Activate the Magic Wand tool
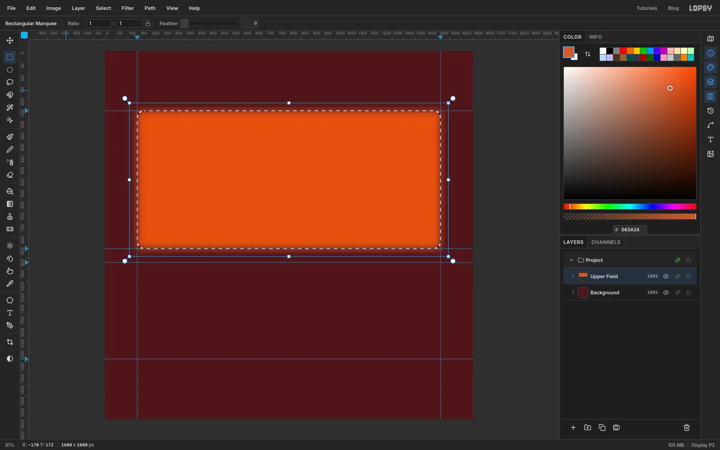The width and height of the screenshot is (720, 450). pyautogui.click(x=10, y=108)
